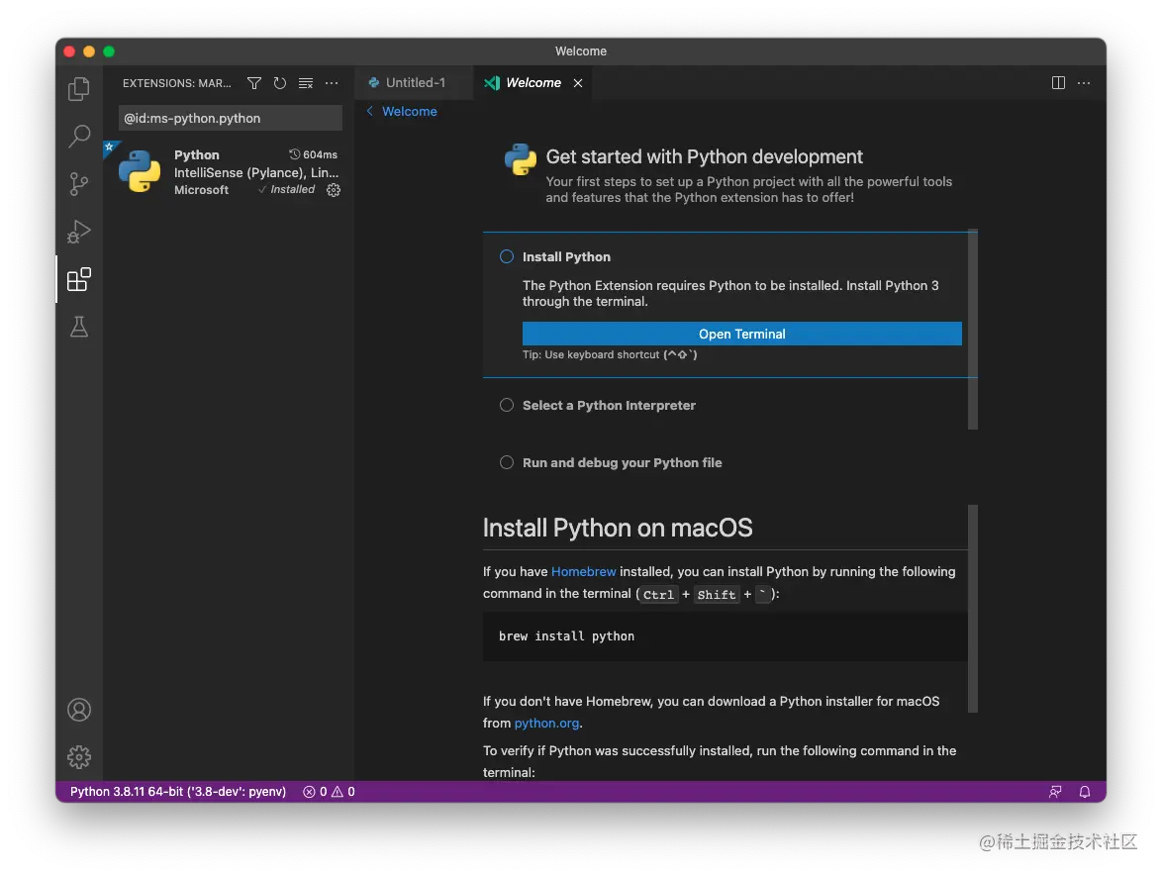Screen dimensions: 1162x876
Task: Click the brew install python code block
Action: pyautogui.click(x=726, y=635)
